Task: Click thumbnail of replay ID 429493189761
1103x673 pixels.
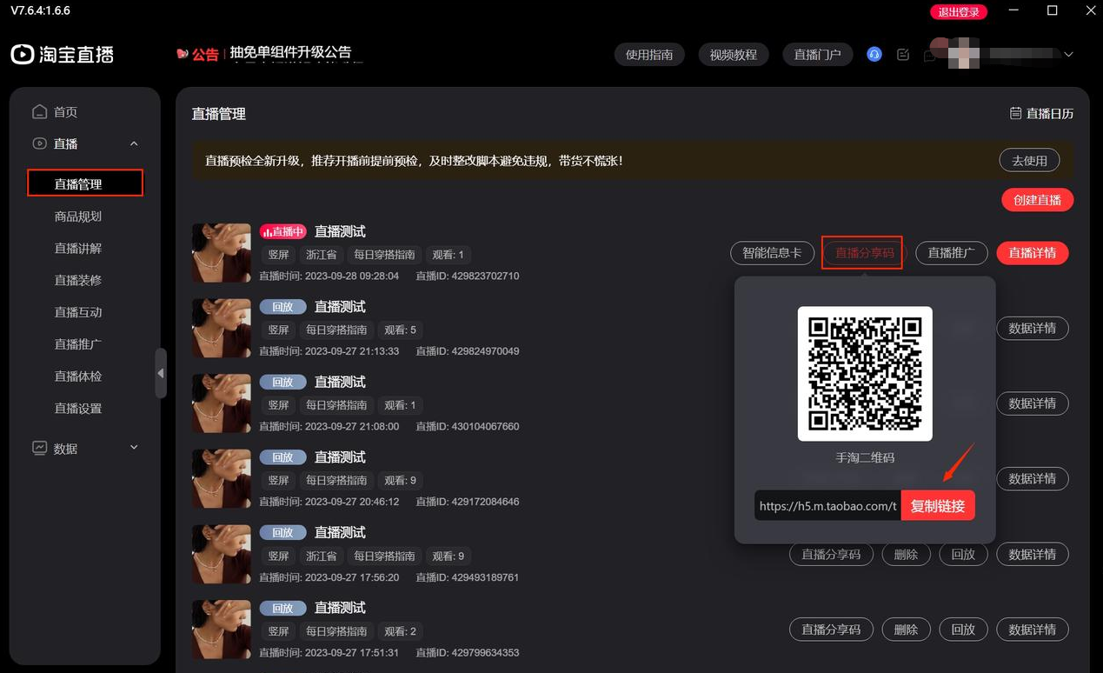Action: [x=221, y=554]
